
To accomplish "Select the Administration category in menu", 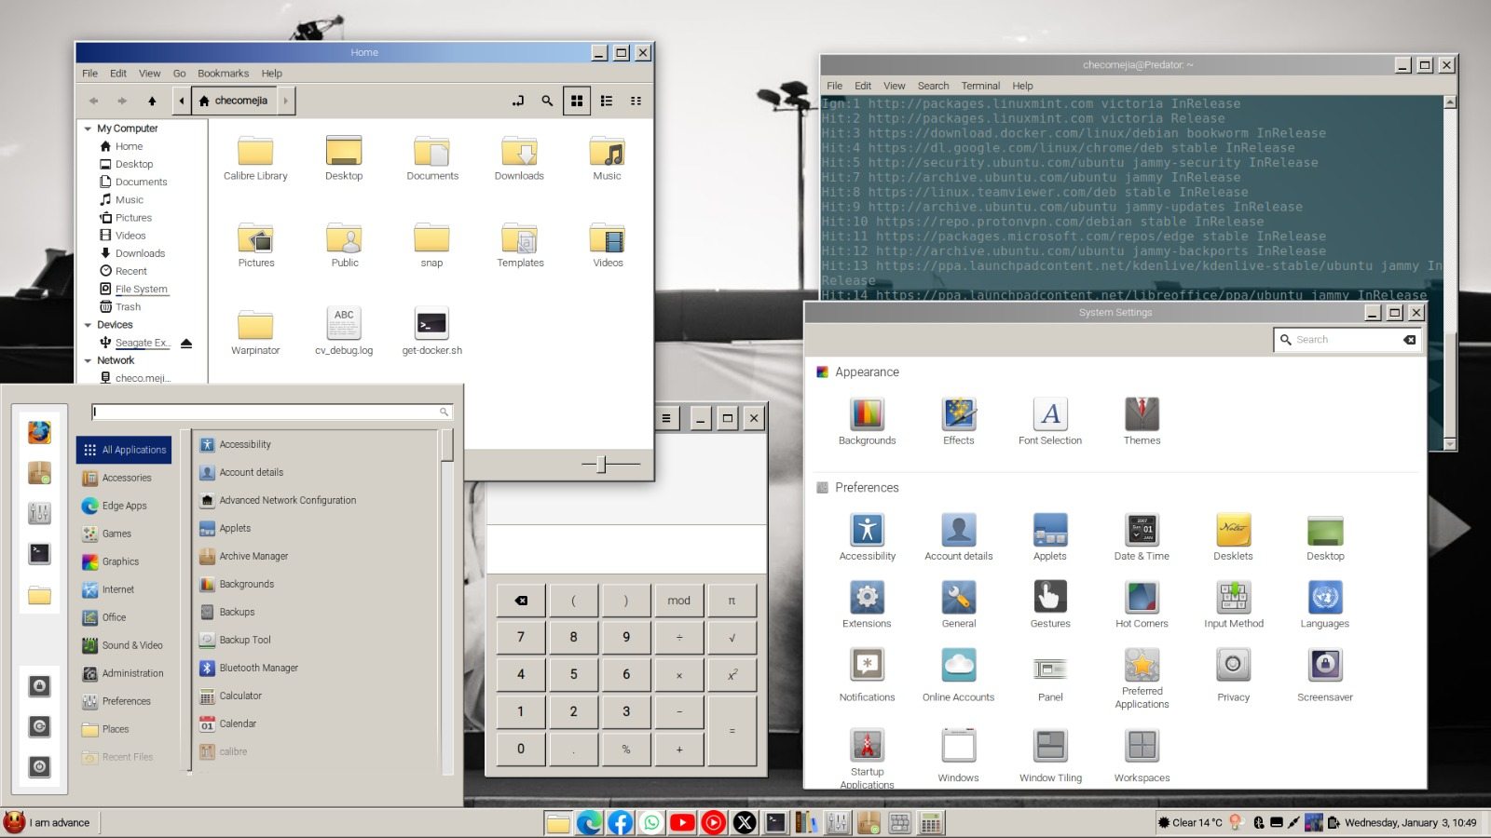I will click(x=124, y=673).
